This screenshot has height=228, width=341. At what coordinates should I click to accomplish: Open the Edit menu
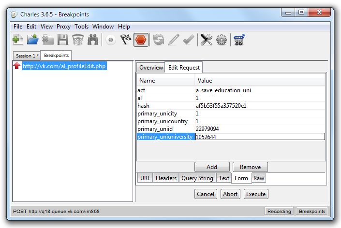(x=31, y=27)
